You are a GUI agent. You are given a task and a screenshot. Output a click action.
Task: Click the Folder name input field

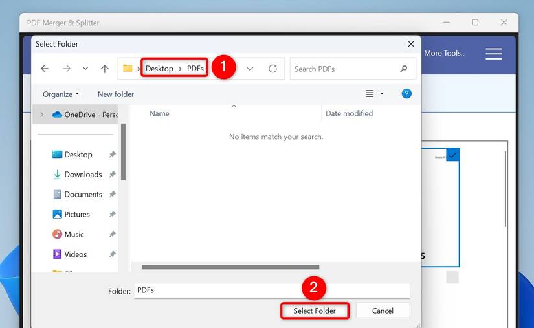click(272, 291)
